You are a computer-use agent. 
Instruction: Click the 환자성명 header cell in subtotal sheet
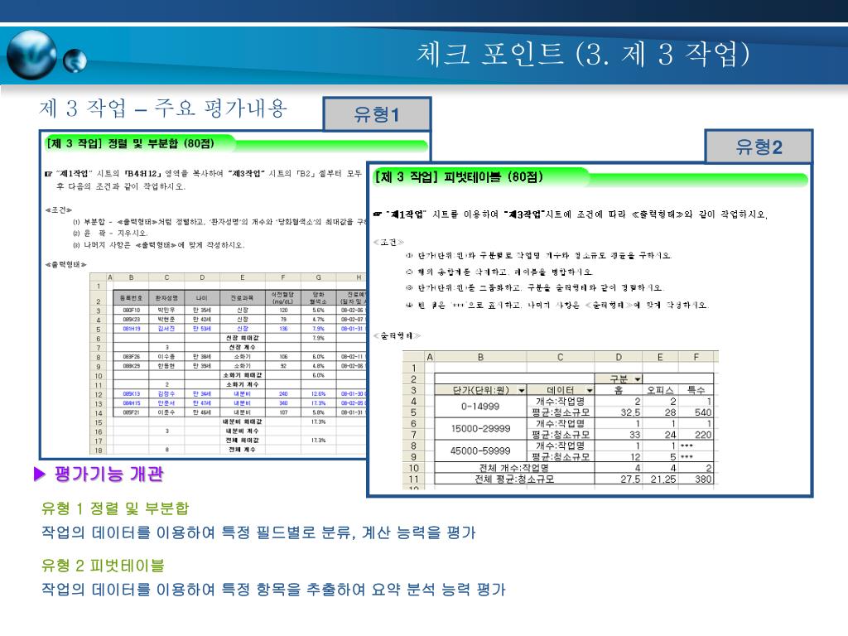point(166,298)
